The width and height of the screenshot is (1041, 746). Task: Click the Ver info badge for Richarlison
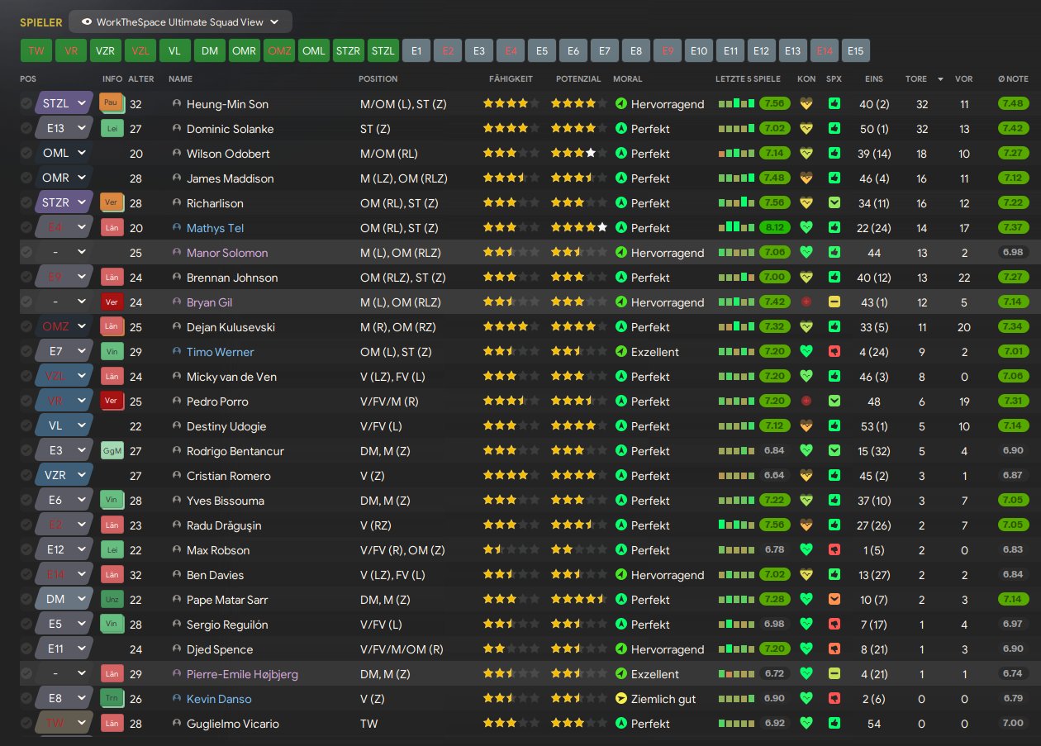[x=111, y=202]
